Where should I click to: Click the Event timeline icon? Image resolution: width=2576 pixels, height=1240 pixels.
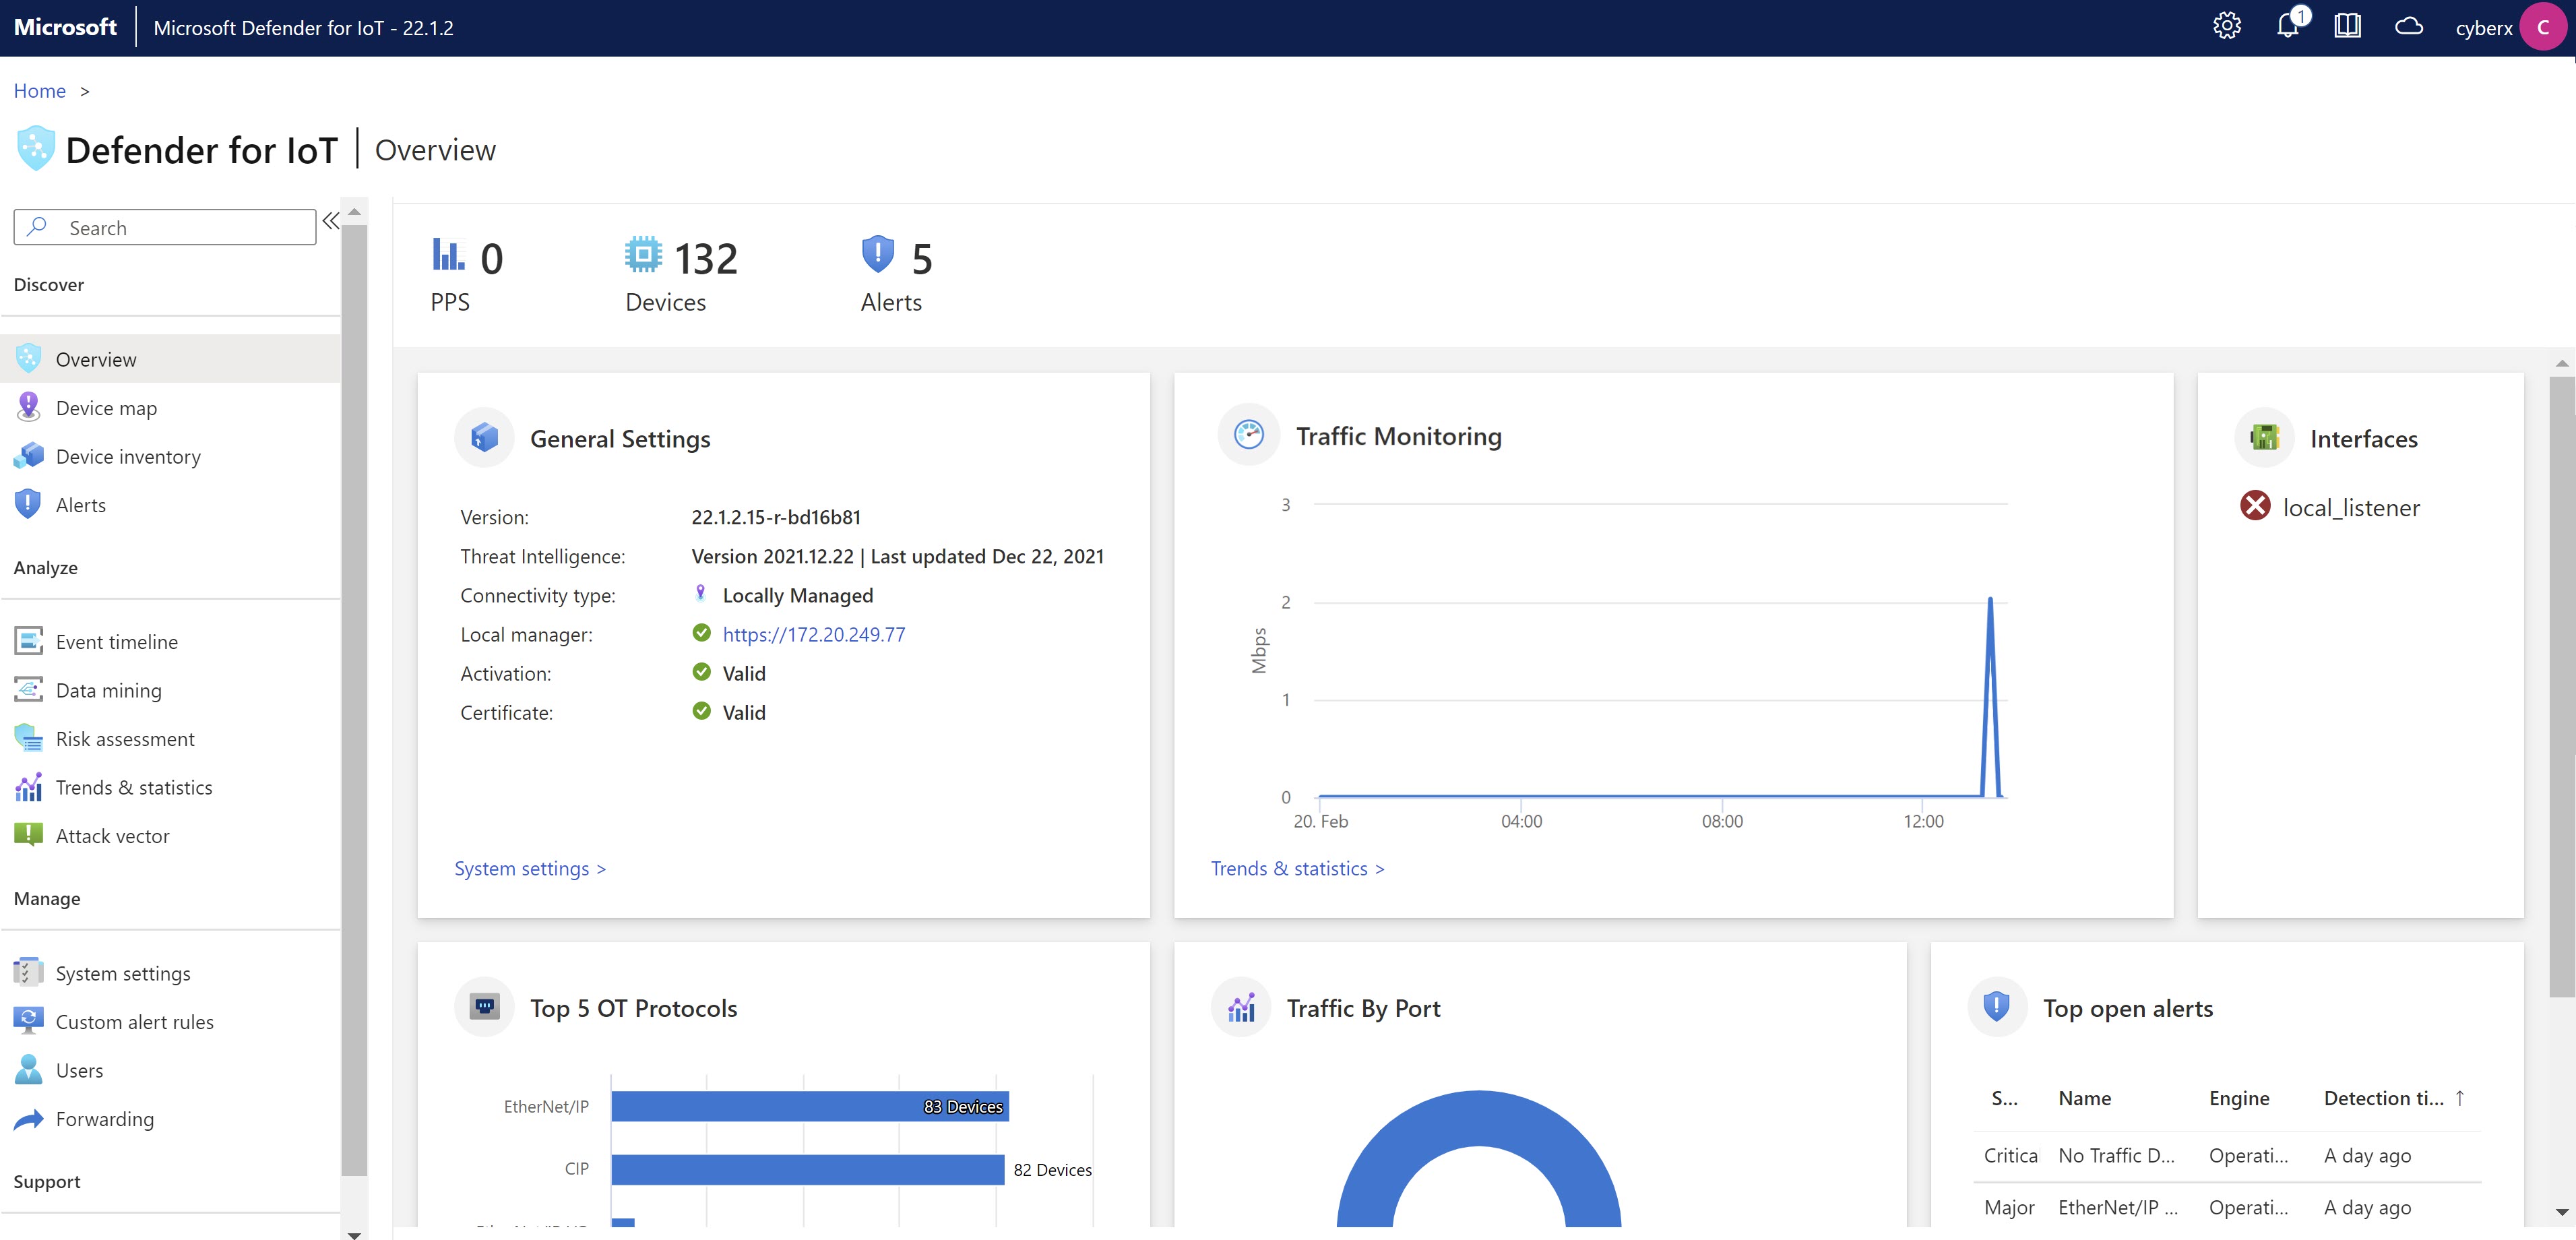28,641
